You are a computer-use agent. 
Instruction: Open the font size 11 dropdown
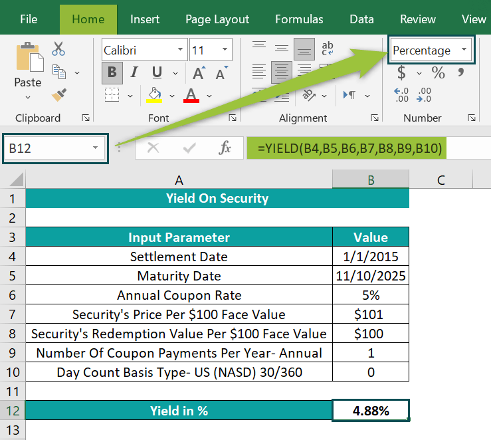point(225,49)
